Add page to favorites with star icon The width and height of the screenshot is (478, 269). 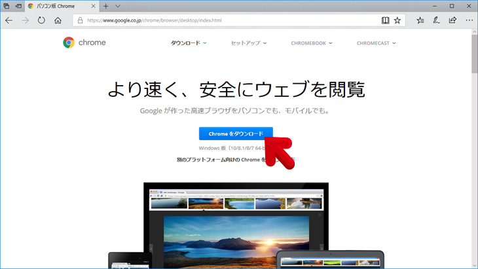[x=397, y=20]
